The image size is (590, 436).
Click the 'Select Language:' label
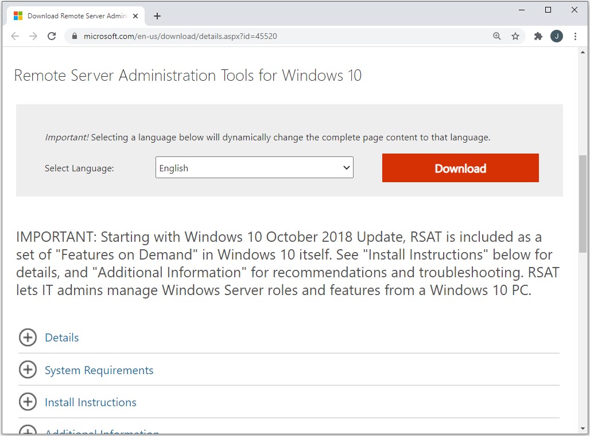(79, 168)
